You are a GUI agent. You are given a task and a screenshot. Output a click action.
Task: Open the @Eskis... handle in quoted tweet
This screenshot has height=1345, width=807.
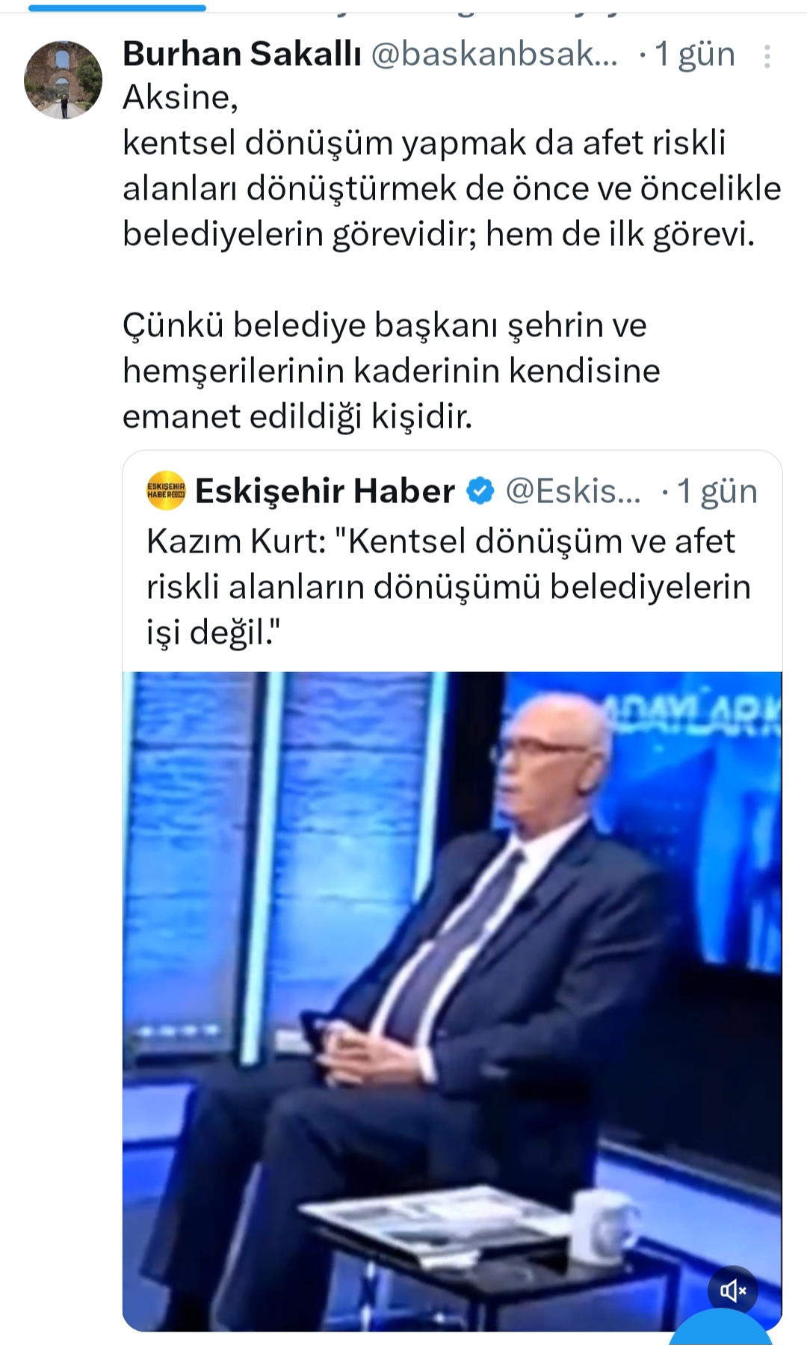573,491
